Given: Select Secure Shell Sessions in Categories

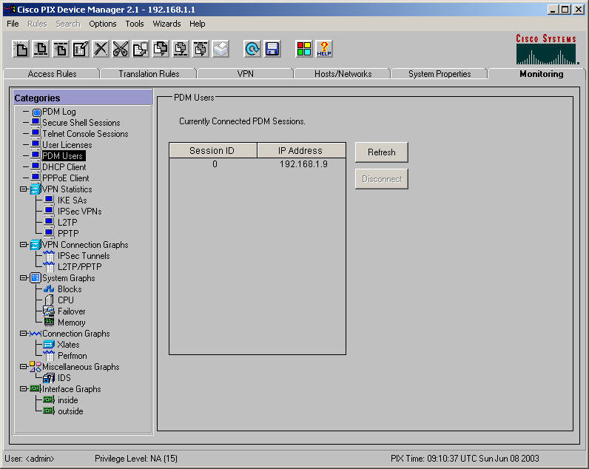Looking at the screenshot, I should pos(81,123).
